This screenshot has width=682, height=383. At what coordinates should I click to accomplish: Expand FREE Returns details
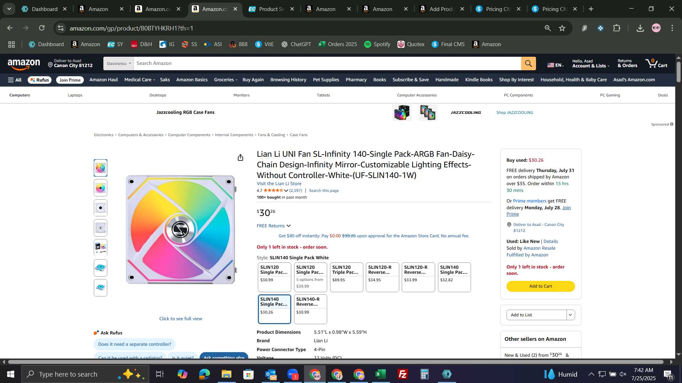[274, 226]
